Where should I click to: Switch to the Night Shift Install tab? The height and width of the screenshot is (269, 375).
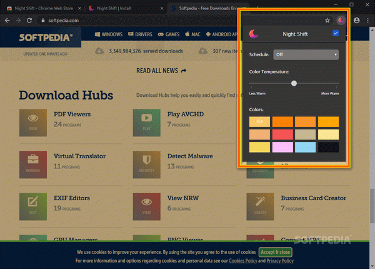point(126,8)
